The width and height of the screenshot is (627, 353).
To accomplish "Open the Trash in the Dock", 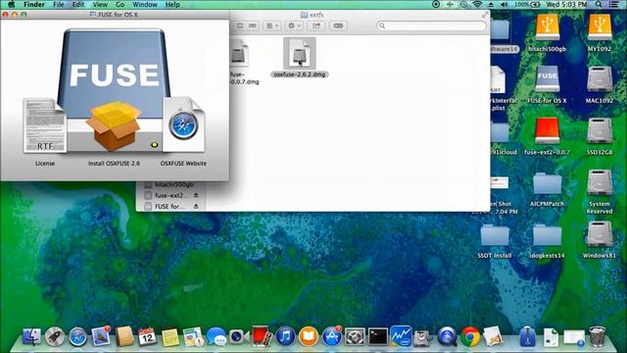I will [597, 336].
